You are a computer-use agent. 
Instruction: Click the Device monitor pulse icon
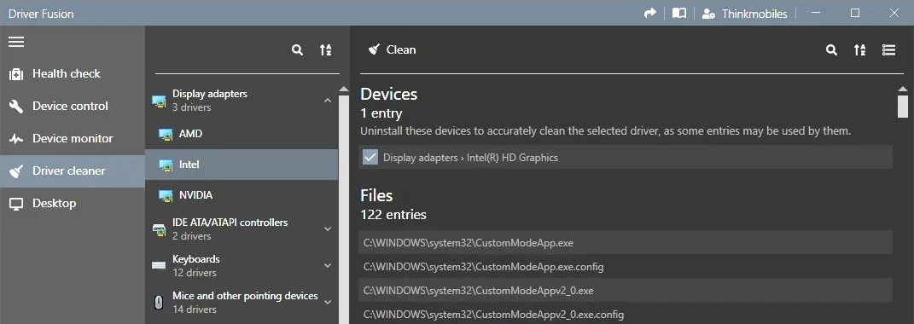[16, 139]
